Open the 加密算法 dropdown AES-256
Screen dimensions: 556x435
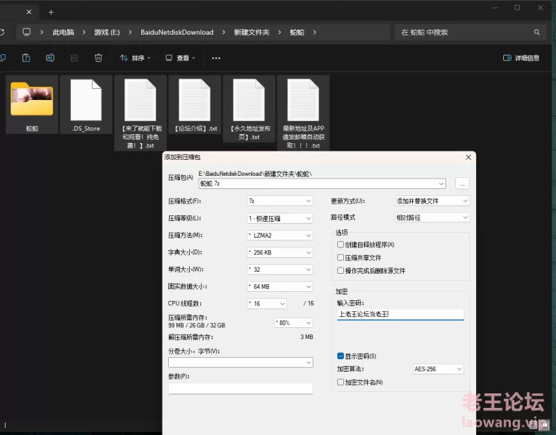439,369
